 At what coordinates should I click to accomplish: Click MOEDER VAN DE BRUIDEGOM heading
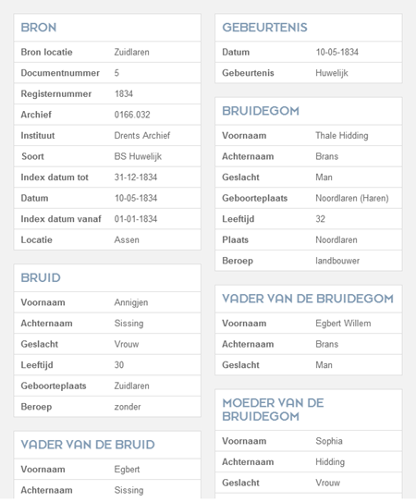point(273,410)
